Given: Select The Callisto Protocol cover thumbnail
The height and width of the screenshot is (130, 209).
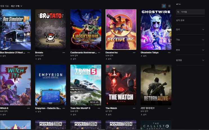Looking at the screenshot, I should [x=156, y=125].
